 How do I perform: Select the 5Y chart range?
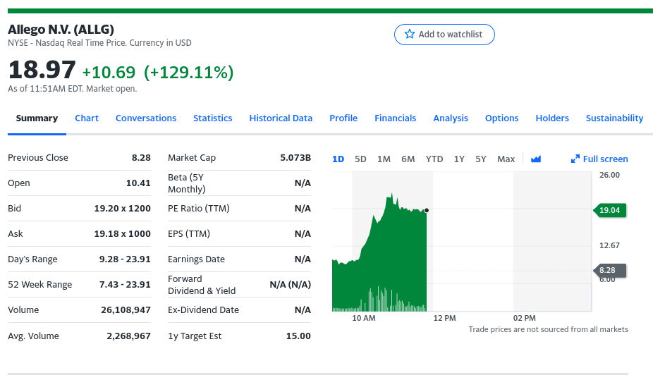[481, 159]
